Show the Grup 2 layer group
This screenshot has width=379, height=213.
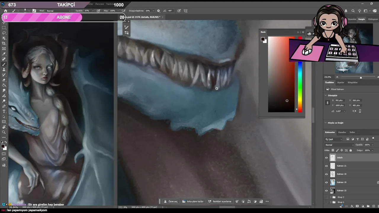pyautogui.click(x=327, y=197)
